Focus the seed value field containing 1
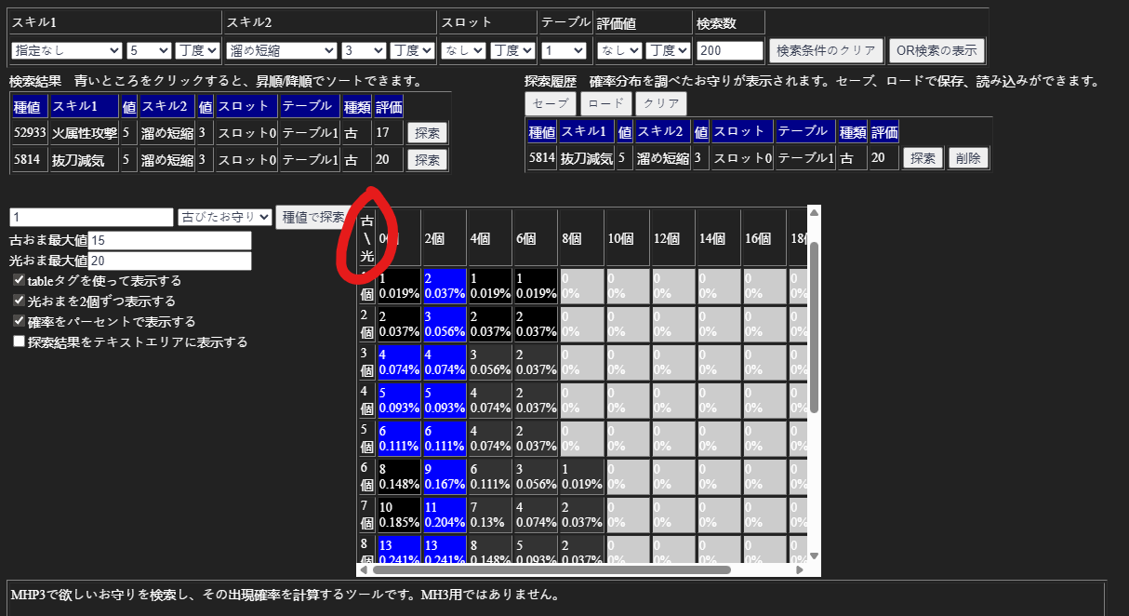This screenshot has height=616, width=1129. coord(92,217)
